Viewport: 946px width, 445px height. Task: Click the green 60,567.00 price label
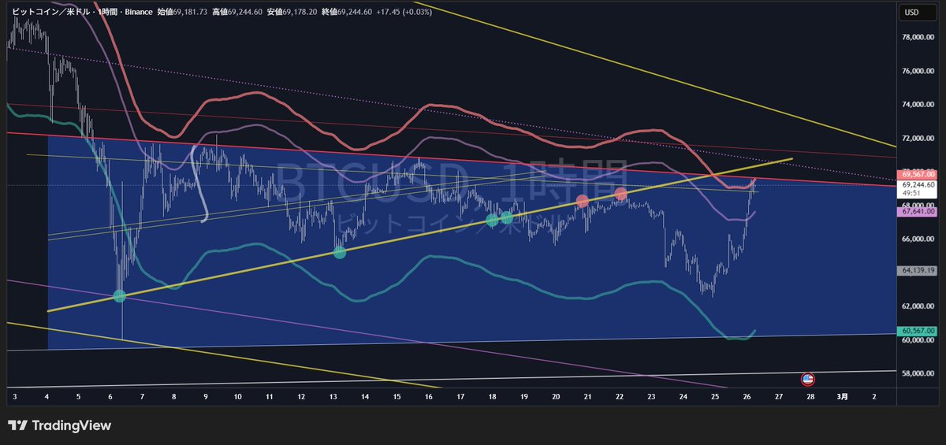(917, 331)
